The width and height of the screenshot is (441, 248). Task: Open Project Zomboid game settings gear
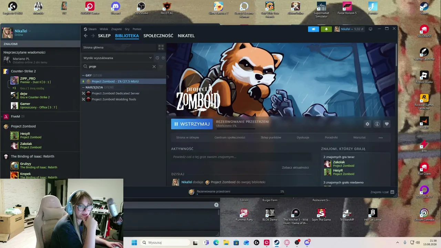(367, 124)
